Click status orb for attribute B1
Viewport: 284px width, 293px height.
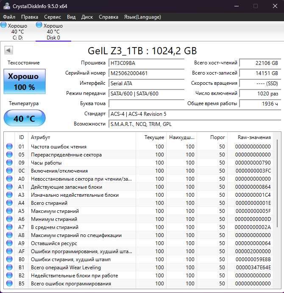9,267
